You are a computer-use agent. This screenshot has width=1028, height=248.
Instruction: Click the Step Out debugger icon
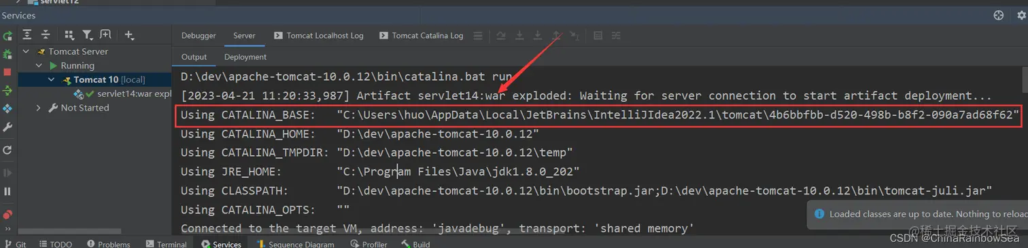click(556, 36)
